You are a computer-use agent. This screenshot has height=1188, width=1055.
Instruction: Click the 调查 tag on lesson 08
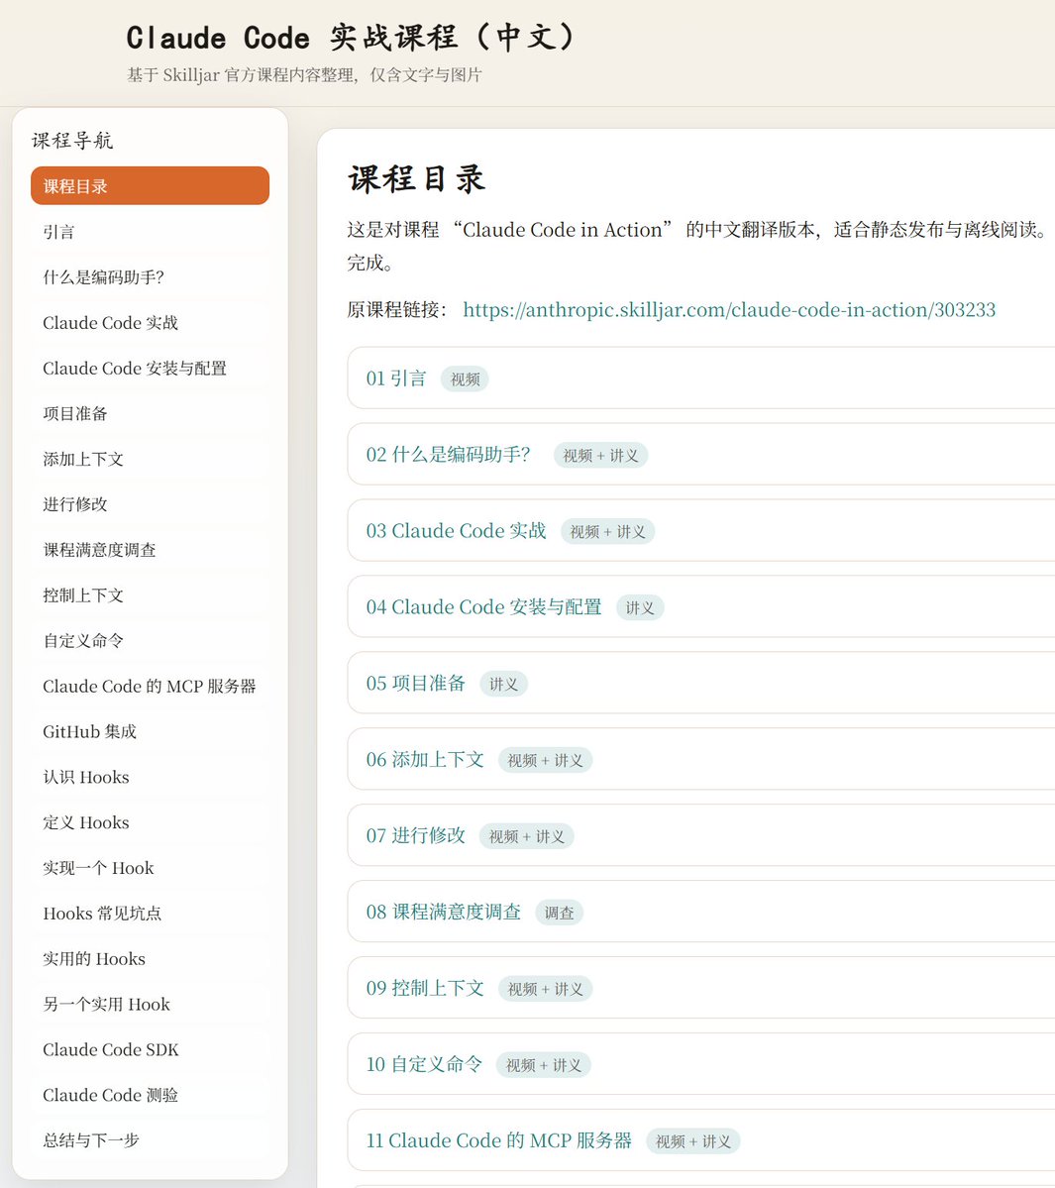click(559, 913)
